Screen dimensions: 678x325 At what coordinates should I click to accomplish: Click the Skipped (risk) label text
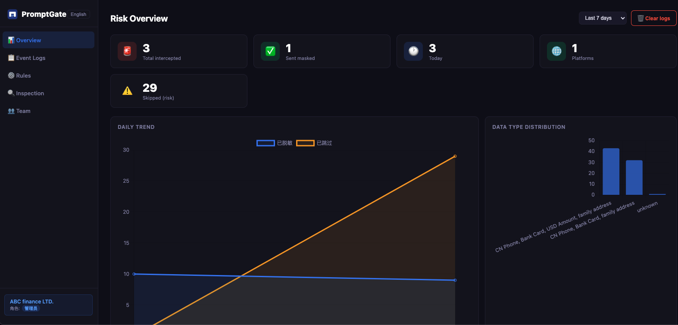tap(158, 98)
